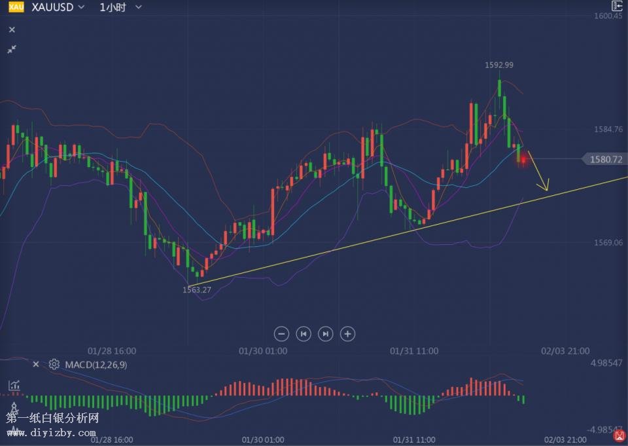Click the red icon at bottom right corner

(619, 436)
